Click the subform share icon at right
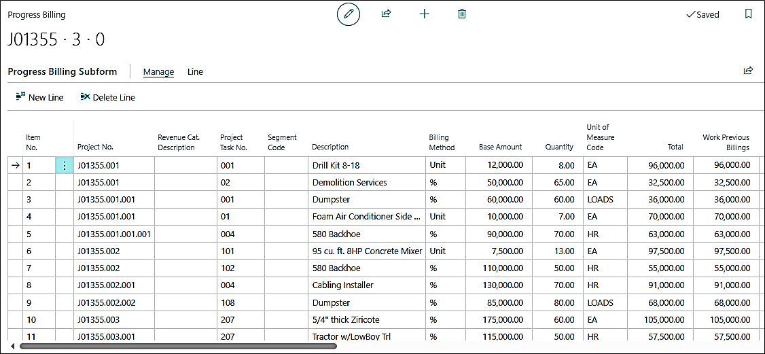765x354 pixels. (748, 71)
